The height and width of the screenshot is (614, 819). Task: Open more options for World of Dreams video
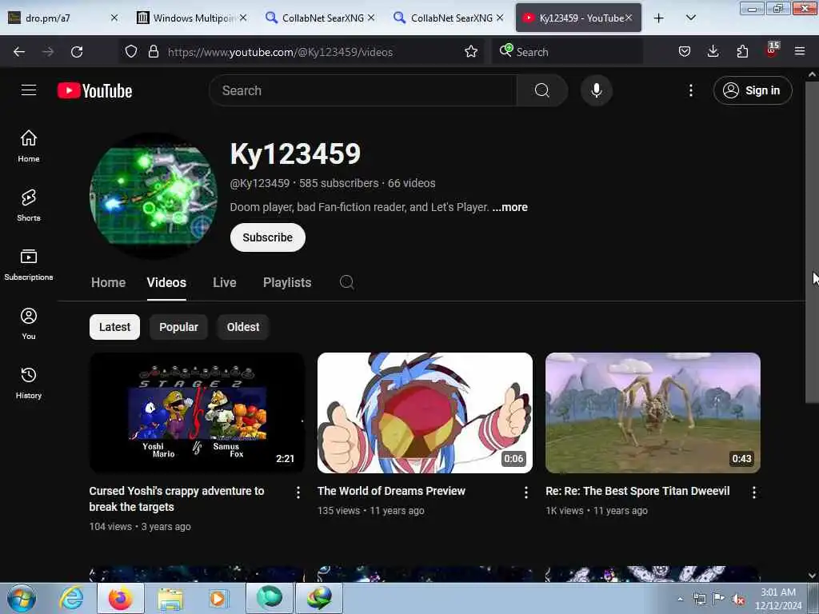pos(526,492)
